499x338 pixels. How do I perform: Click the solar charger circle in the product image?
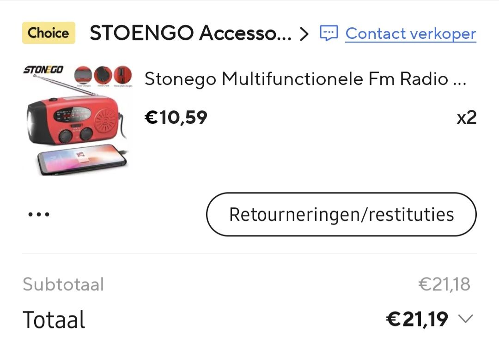(x=83, y=74)
